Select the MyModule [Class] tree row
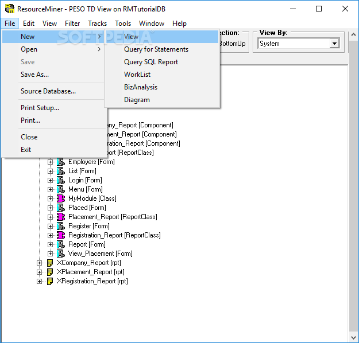Screen dimensions: 359x343 pyautogui.click(x=92, y=198)
